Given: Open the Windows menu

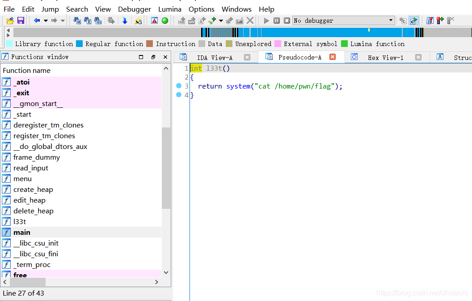Looking at the screenshot, I should pyautogui.click(x=236, y=9).
